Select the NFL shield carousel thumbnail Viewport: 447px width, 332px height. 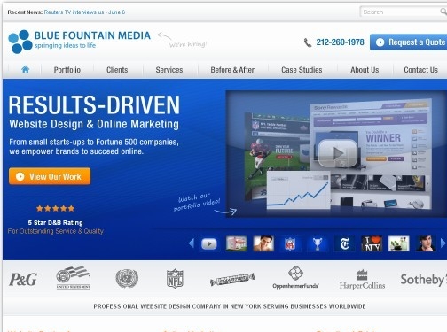[290, 243]
